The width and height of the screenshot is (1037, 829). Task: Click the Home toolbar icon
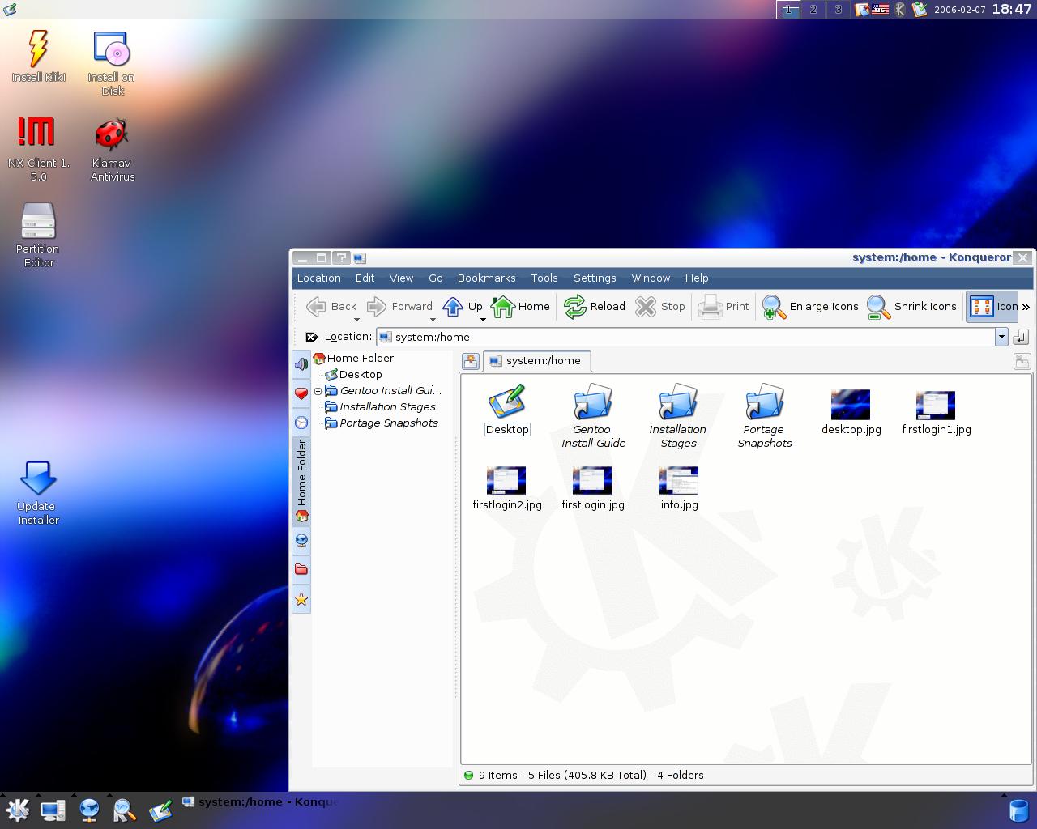pyautogui.click(x=503, y=307)
